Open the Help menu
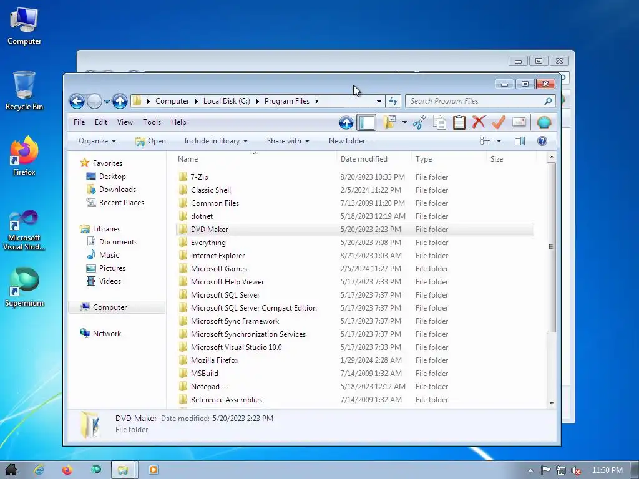The width and height of the screenshot is (639, 479). (178, 122)
